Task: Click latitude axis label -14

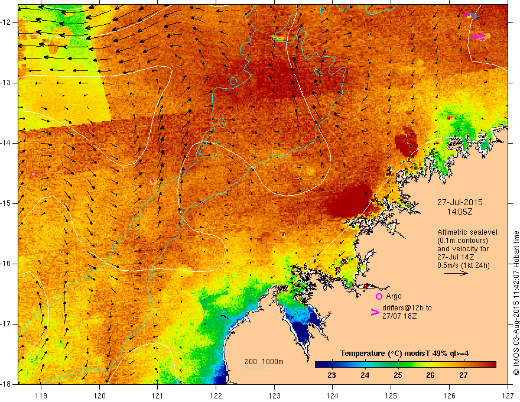Action: 6,143
